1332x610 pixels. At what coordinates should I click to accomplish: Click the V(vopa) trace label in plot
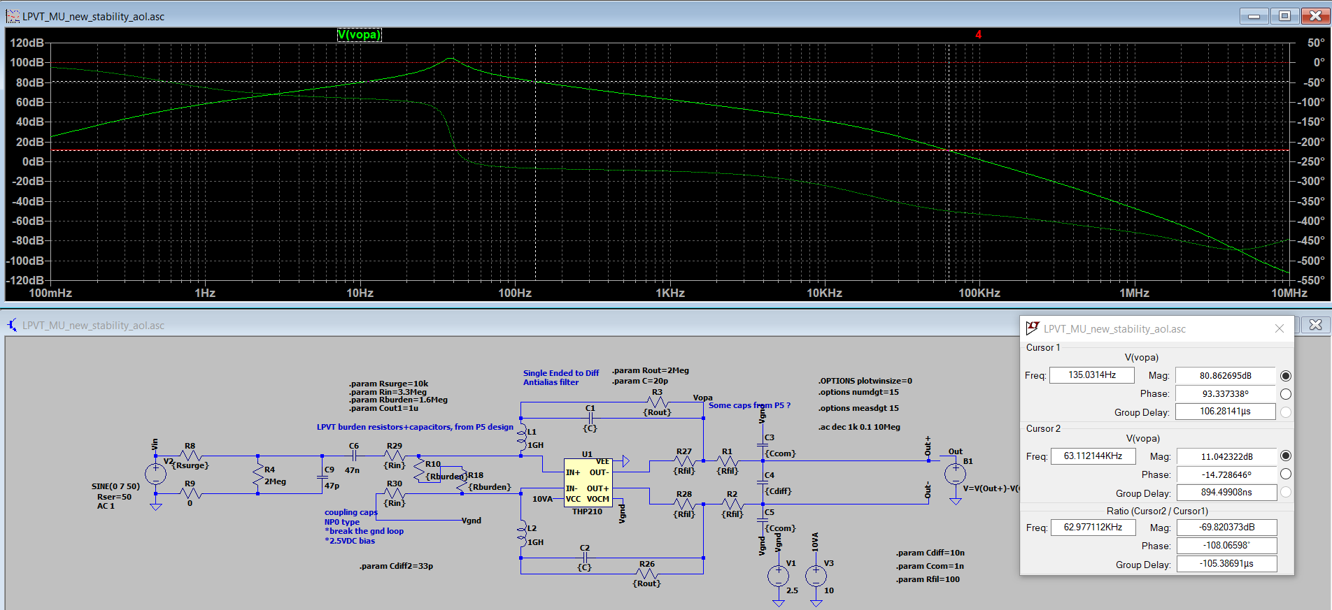pyautogui.click(x=360, y=35)
